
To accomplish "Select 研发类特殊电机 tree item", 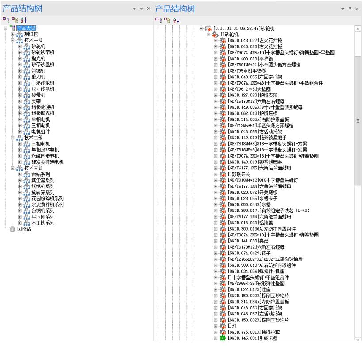I will (x=47, y=162).
